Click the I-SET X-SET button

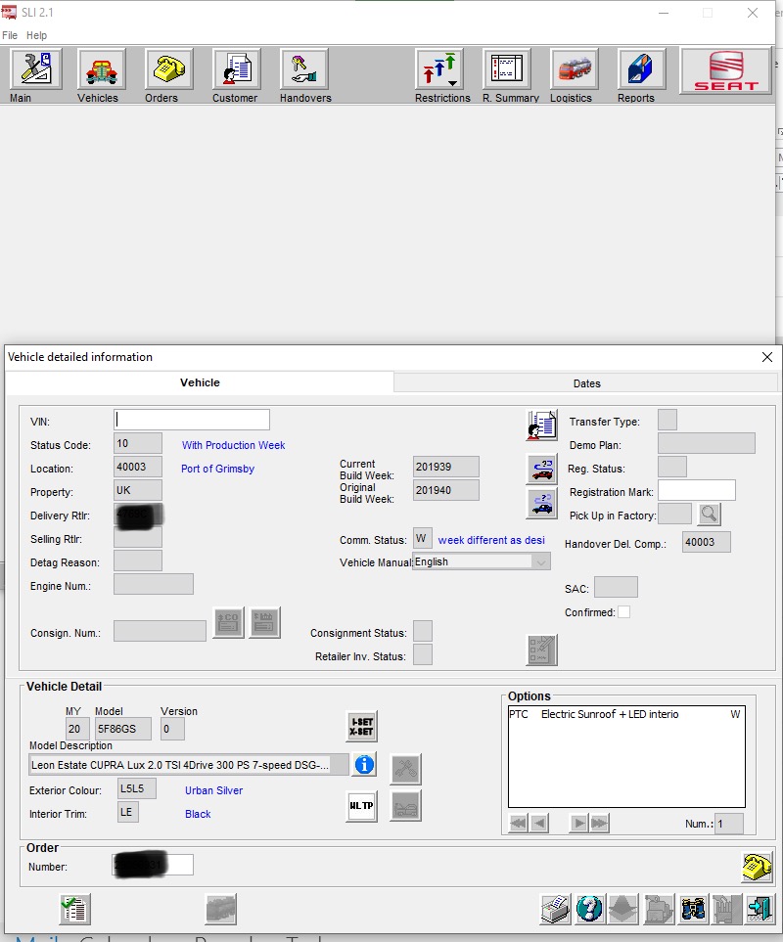coord(362,727)
